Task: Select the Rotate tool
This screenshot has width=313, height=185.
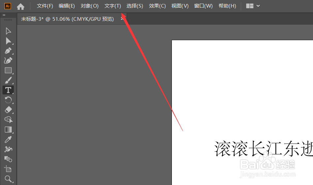Action: click(8, 100)
